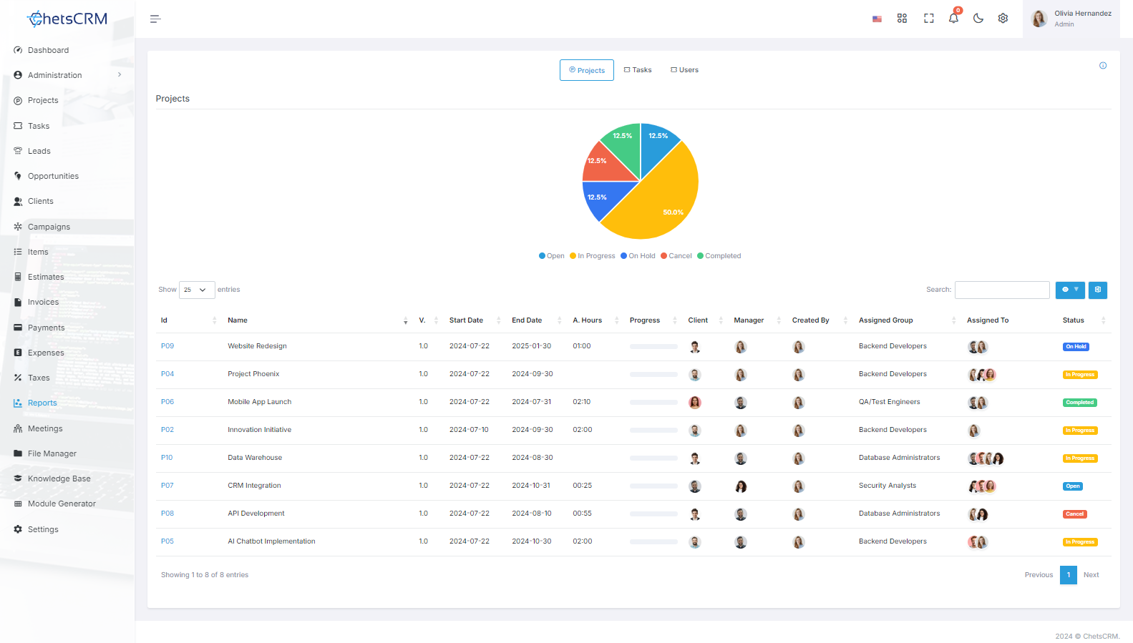This screenshot has width=1133, height=643.
Task: Toggle the In Progress legend item
Action: click(x=592, y=256)
